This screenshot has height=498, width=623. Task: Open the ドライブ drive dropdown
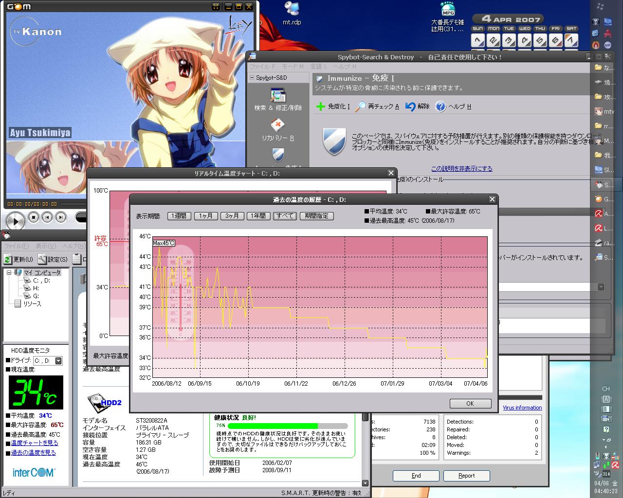(58, 361)
